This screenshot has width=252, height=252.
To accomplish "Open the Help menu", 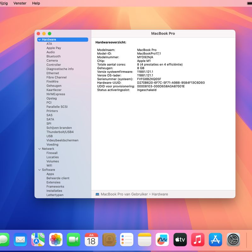I will coord(36,3).
